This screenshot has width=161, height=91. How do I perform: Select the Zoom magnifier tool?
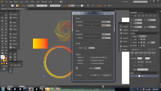pos(6,53)
